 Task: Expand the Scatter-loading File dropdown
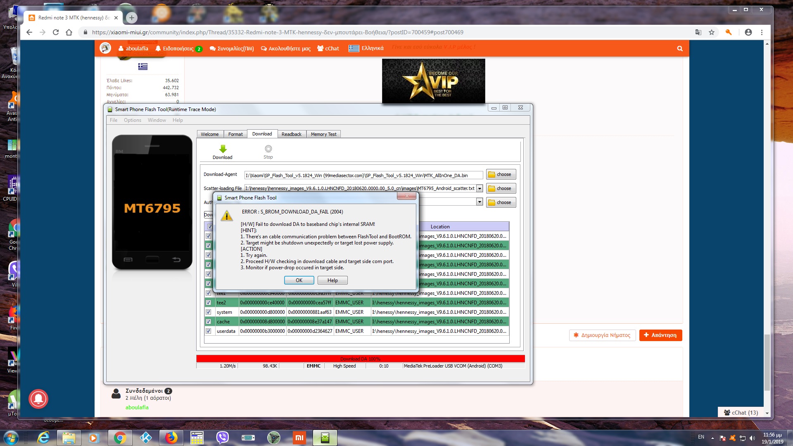coord(480,188)
